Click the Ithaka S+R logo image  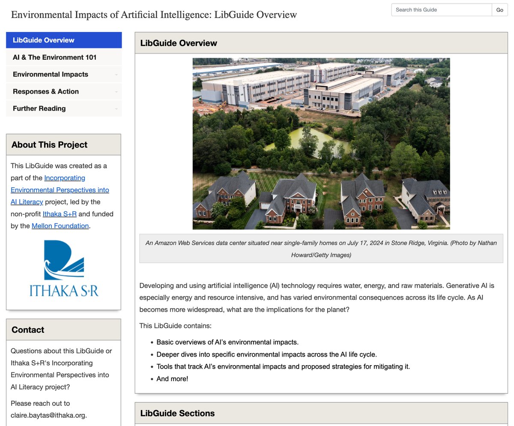tap(64, 268)
